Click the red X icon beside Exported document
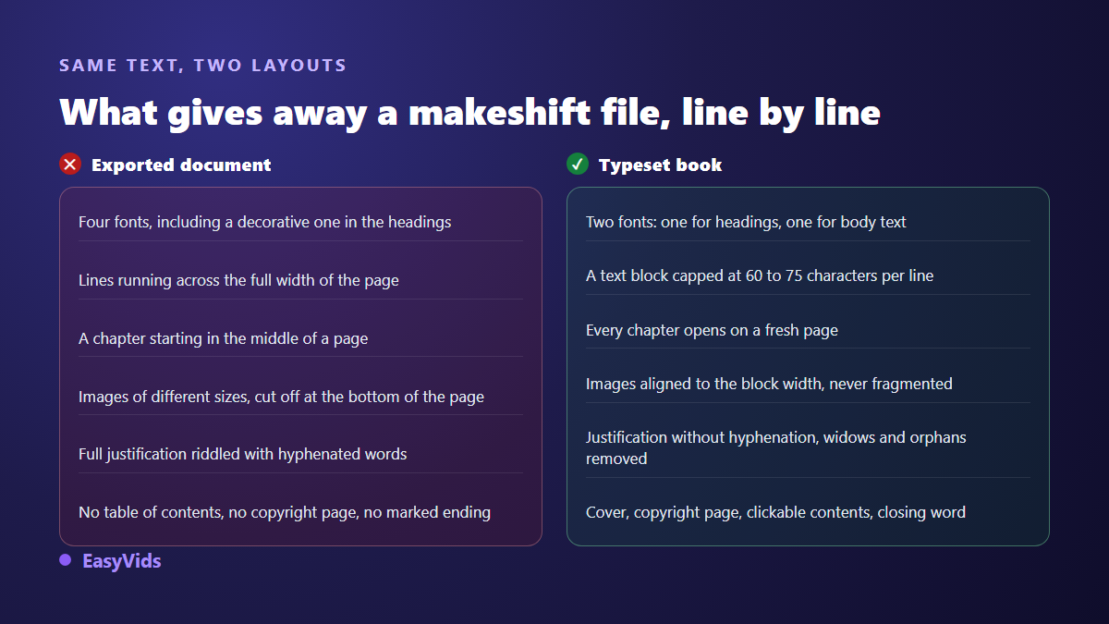Viewport: 1109px width, 624px height. [x=70, y=165]
